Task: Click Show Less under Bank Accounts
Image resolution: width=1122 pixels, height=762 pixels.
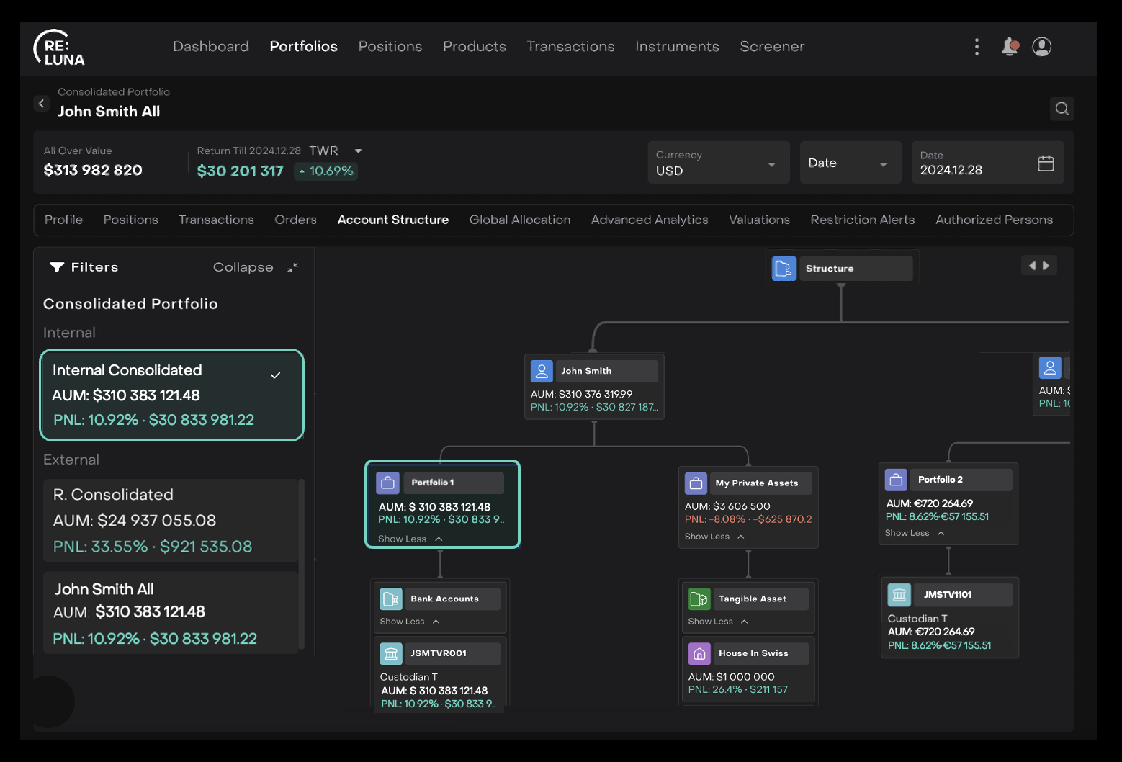Action: 409,622
